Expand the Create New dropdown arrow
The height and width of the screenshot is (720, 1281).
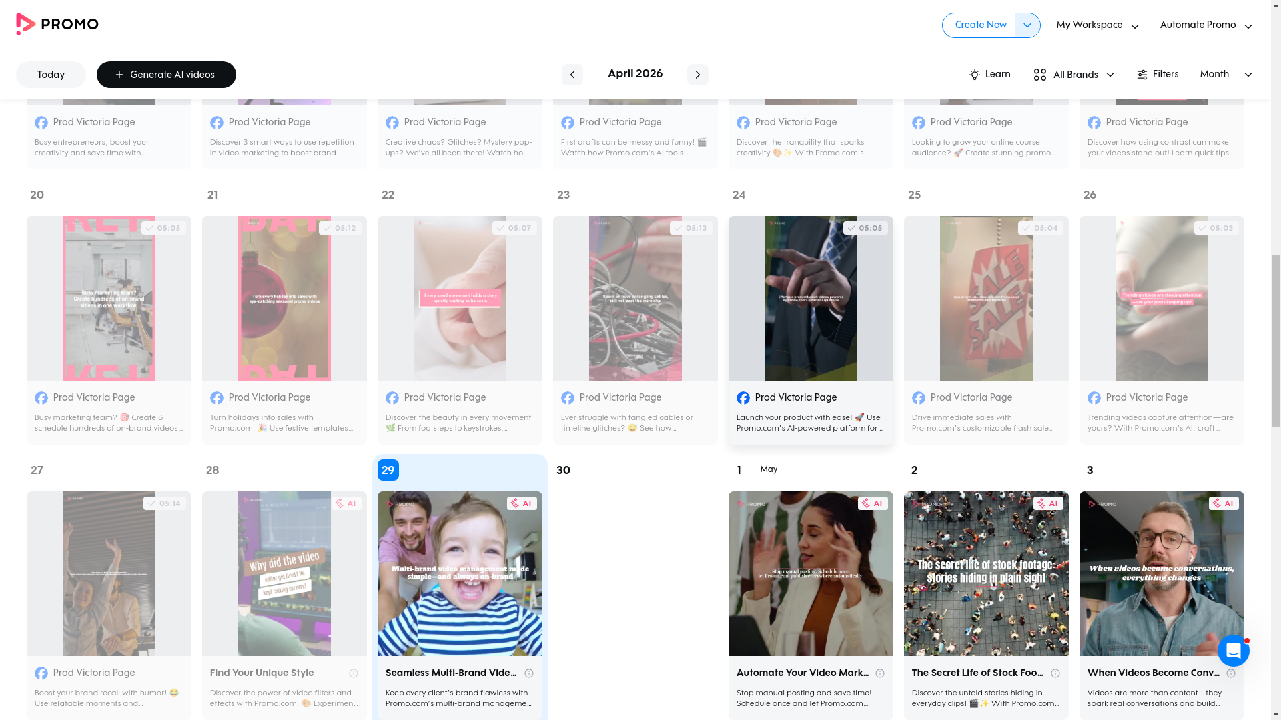pos(1027,25)
